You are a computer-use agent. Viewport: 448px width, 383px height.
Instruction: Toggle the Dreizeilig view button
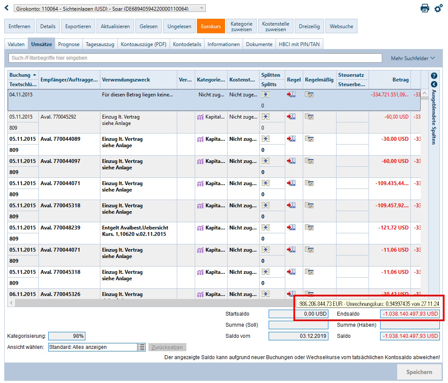click(310, 26)
